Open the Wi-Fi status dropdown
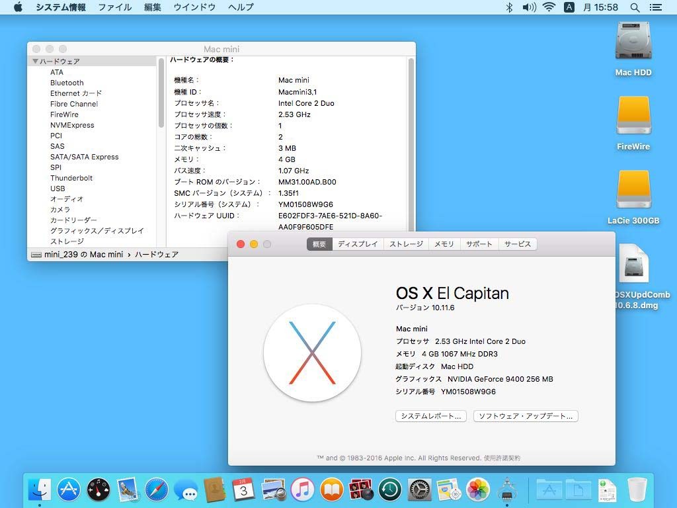This screenshot has height=508, width=677. click(549, 7)
